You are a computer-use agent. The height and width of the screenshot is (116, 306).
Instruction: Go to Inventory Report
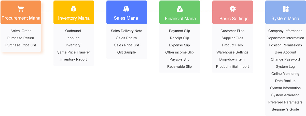tap(74, 59)
